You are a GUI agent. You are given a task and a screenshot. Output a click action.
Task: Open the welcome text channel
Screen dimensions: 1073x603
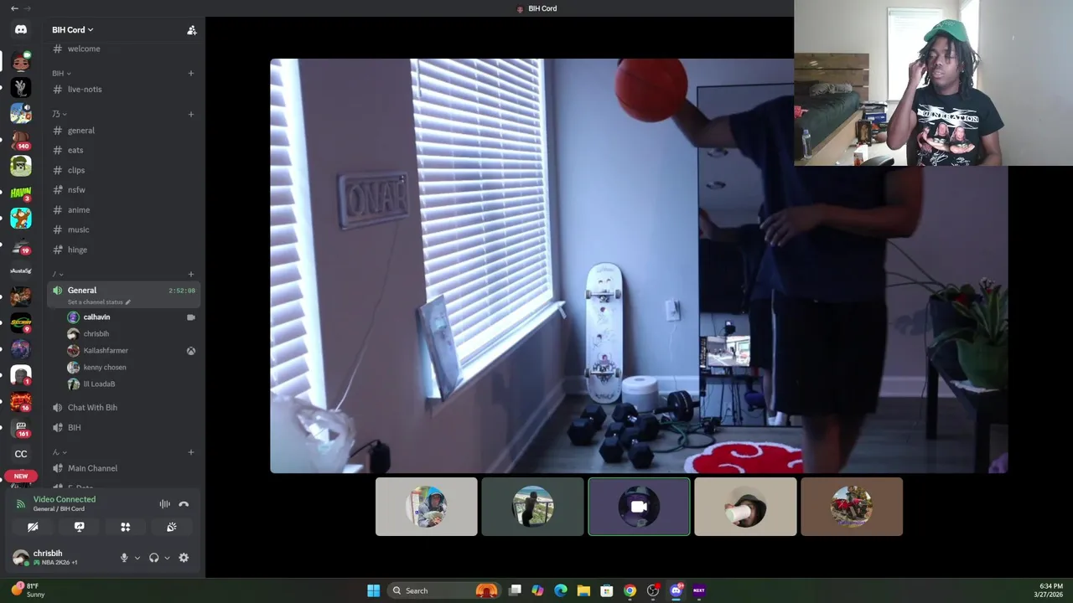[123, 49]
